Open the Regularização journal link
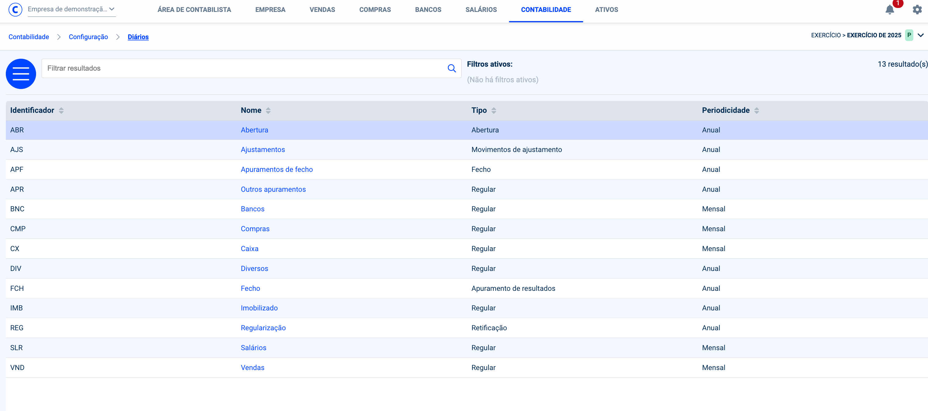 coord(263,328)
